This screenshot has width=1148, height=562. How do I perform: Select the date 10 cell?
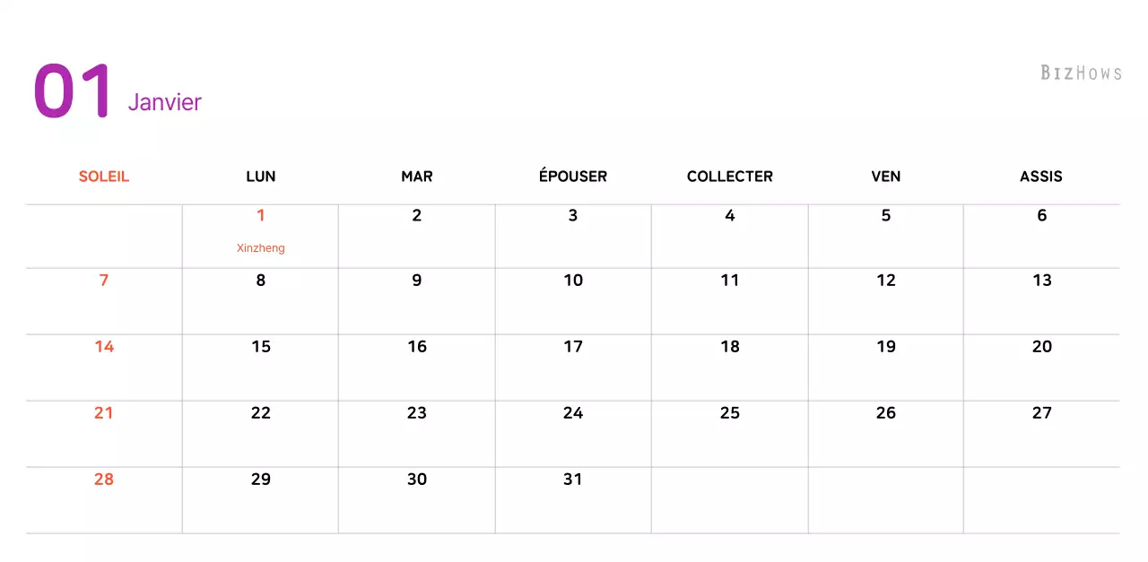point(573,281)
